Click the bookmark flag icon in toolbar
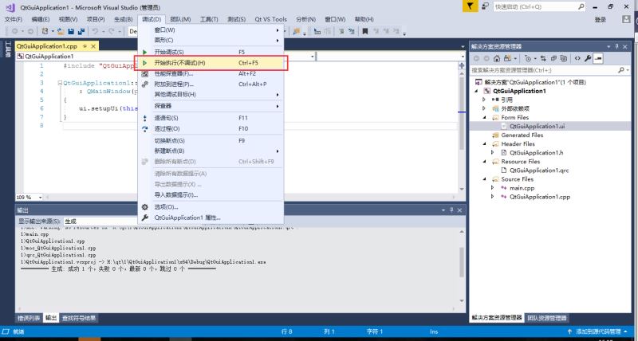The image size is (638, 341). click(365, 31)
